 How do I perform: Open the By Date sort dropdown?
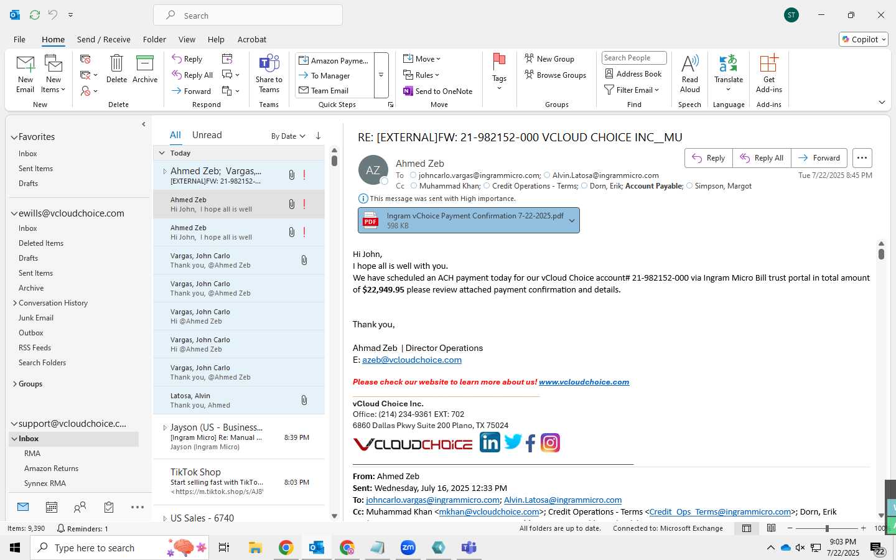coord(288,136)
